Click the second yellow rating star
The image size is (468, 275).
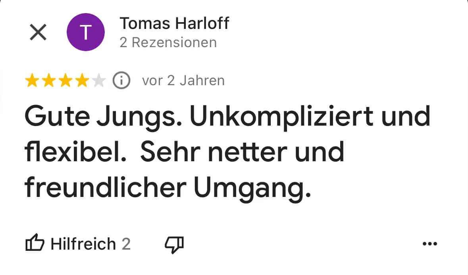point(49,81)
